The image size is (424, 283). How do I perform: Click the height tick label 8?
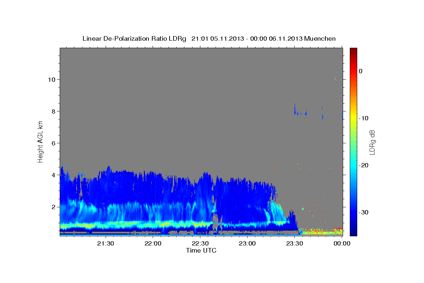(x=54, y=111)
